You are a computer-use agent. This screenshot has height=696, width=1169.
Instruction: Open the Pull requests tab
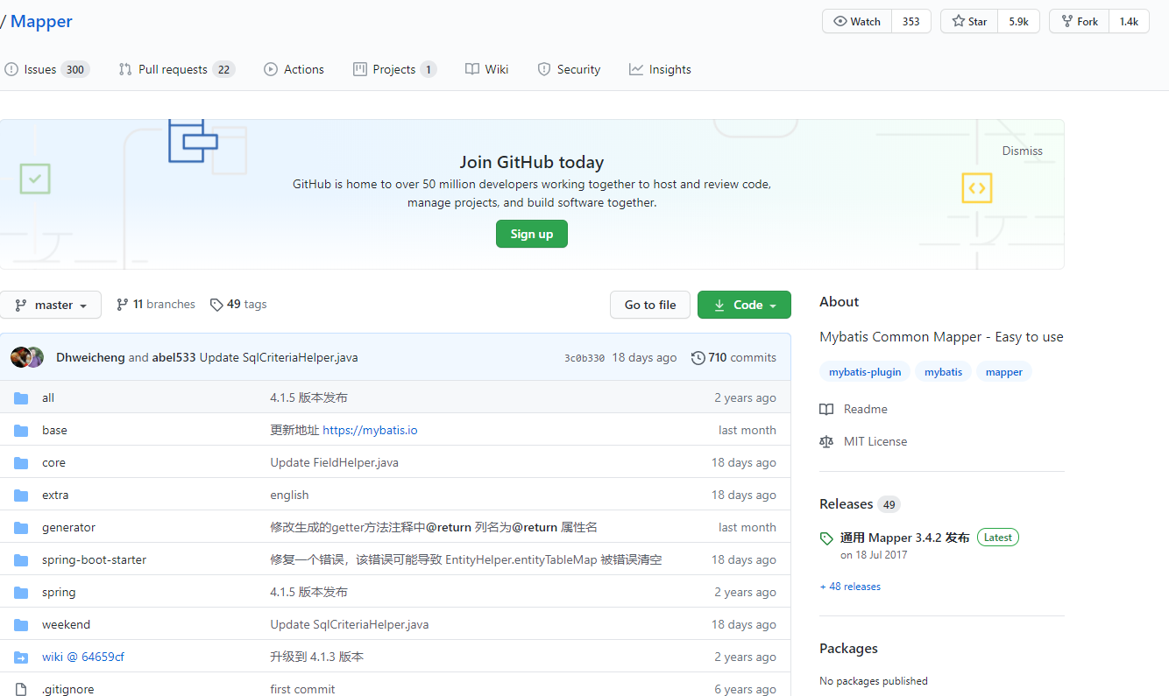coord(177,69)
